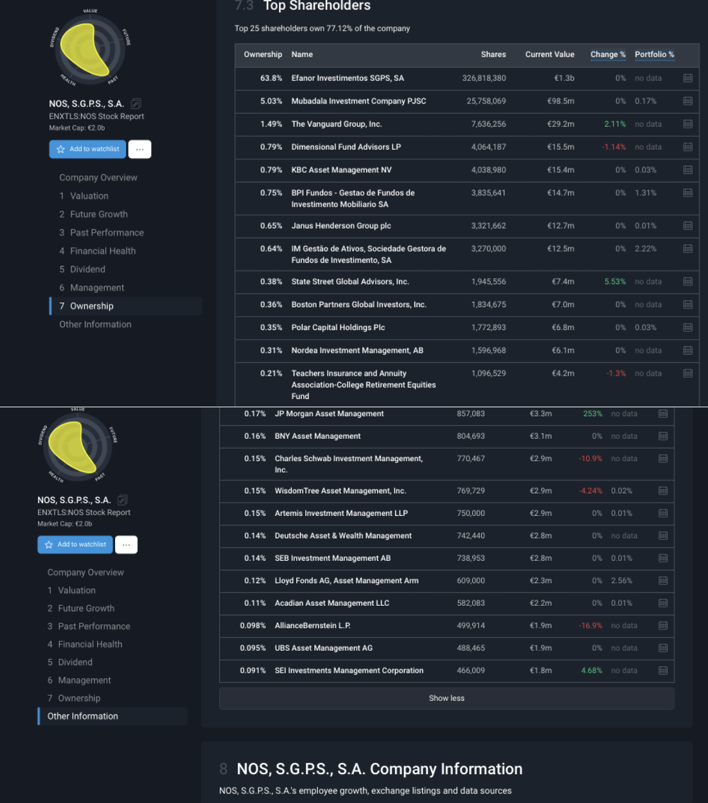Open calendar icon for Deutsche Asset & Wealth Management
This screenshot has width=708, height=803.
click(x=663, y=536)
